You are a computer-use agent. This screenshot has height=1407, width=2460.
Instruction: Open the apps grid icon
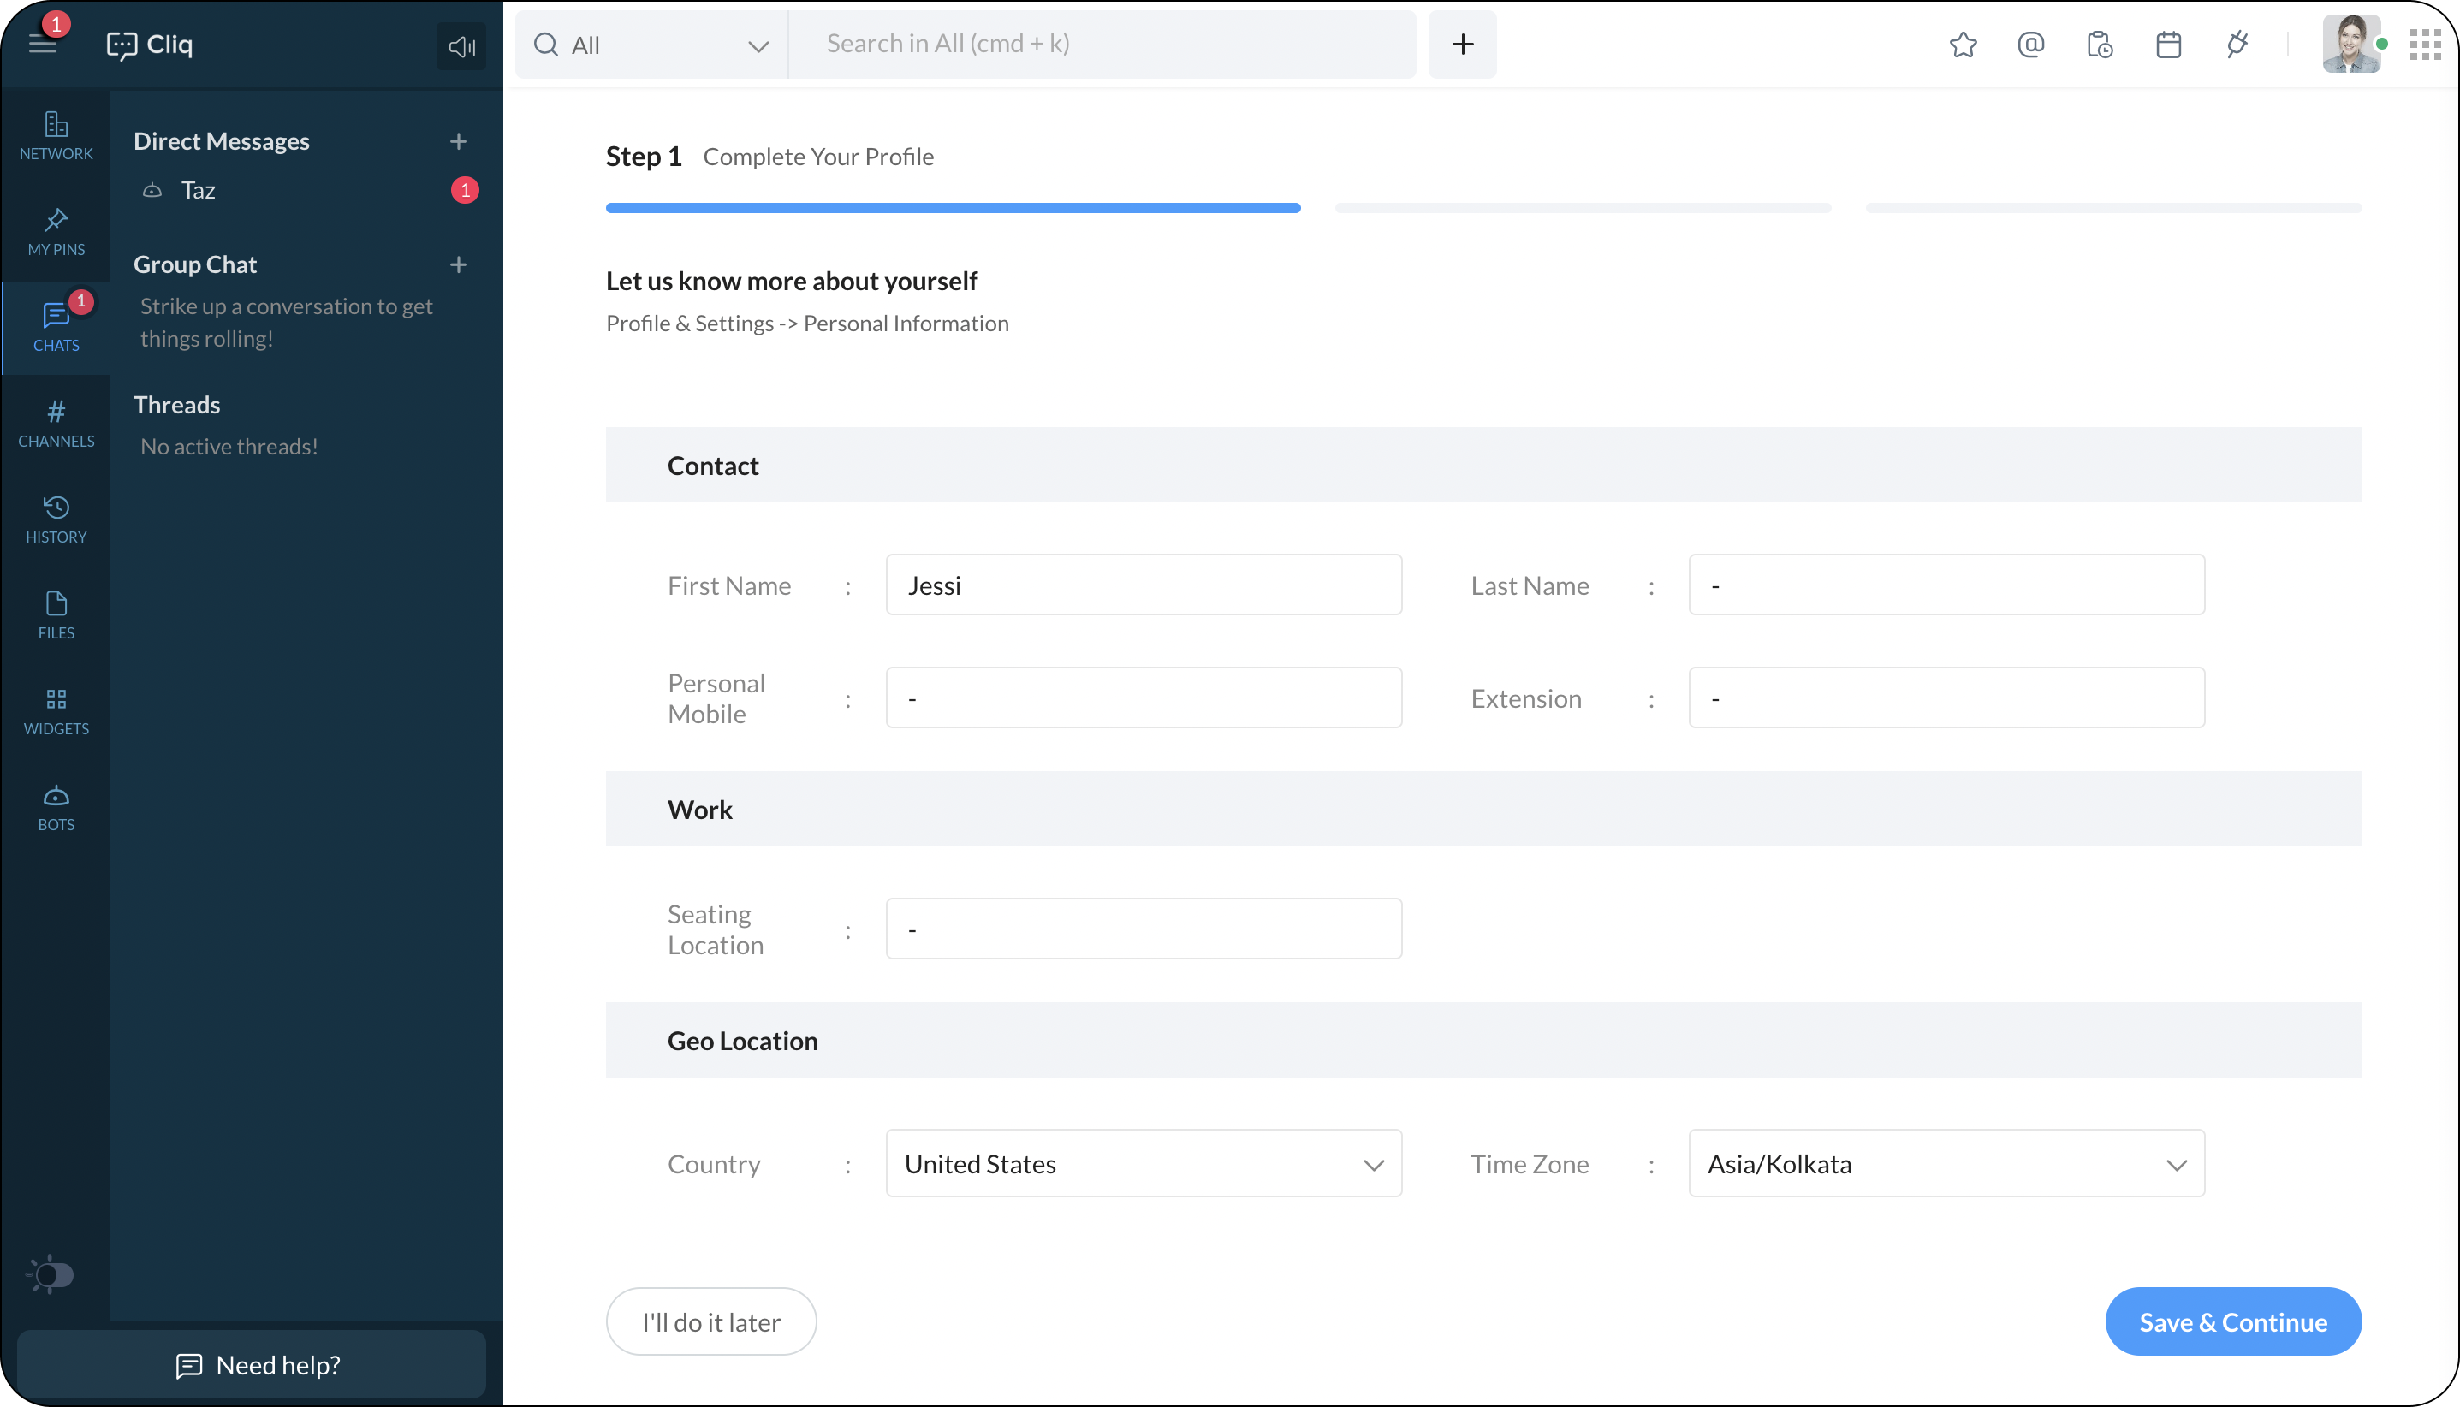pos(2425,45)
